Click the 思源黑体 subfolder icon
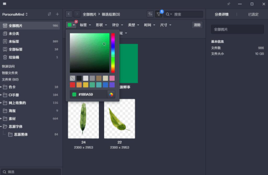Screen dimensions: 268x175 pyautogui.click(x=10, y=134)
